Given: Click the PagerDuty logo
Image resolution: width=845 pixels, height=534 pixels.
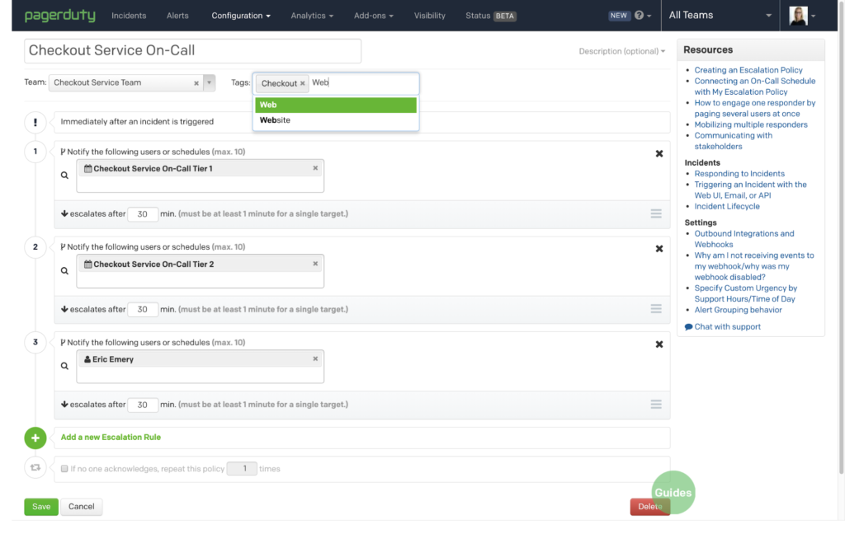Looking at the screenshot, I should pyautogui.click(x=59, y=16).
